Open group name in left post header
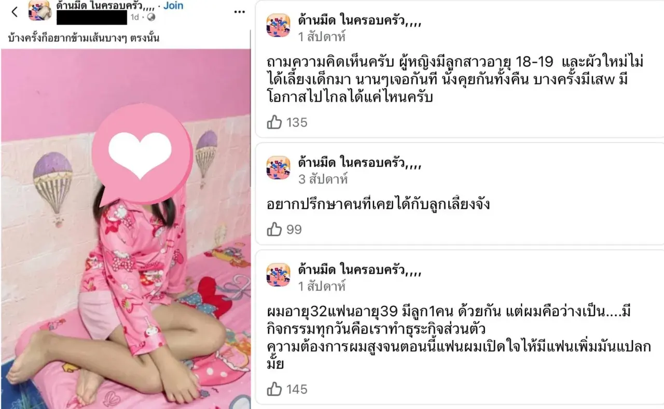This screenshot has width=664, height=409. coord(106,6)
